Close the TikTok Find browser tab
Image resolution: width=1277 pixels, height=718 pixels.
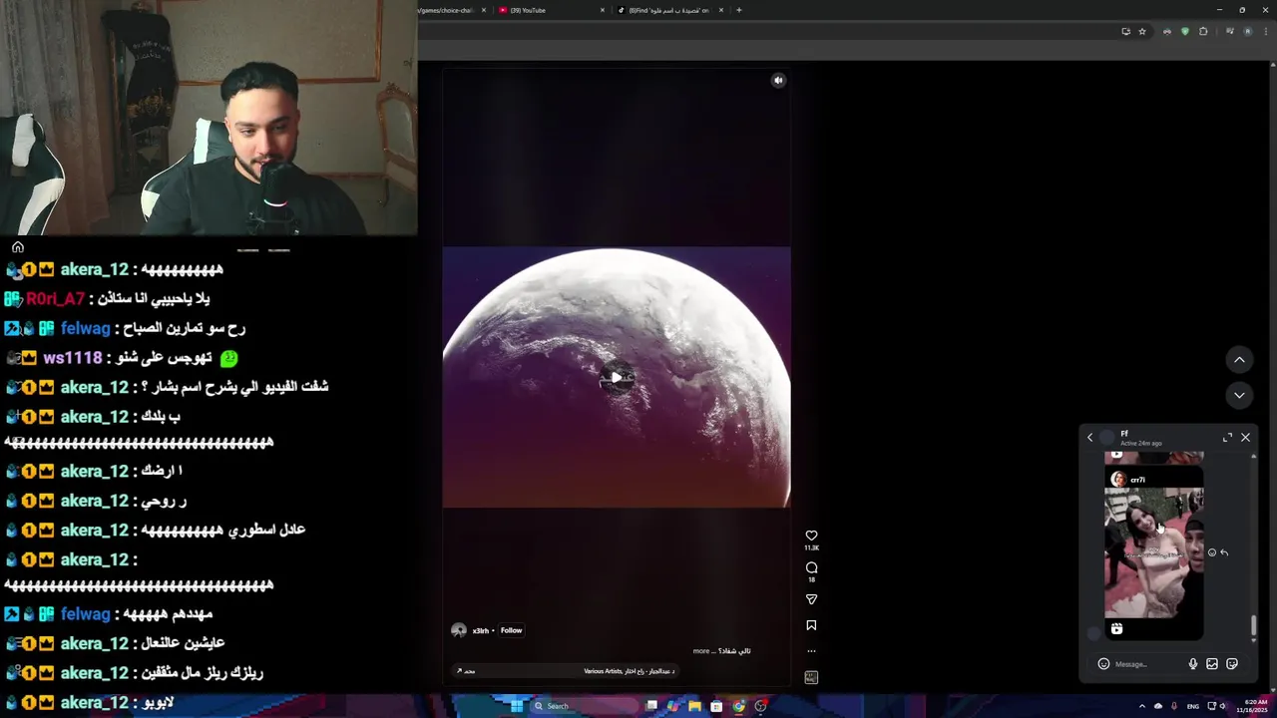click(720, 10)
